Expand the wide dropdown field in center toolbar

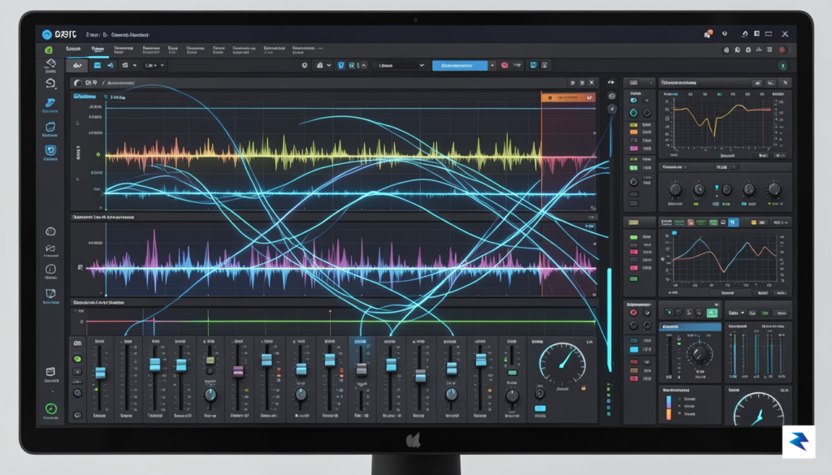click(400, 65)
